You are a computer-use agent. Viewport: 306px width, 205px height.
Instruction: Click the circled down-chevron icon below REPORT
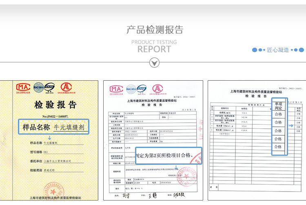pos(154,63)
